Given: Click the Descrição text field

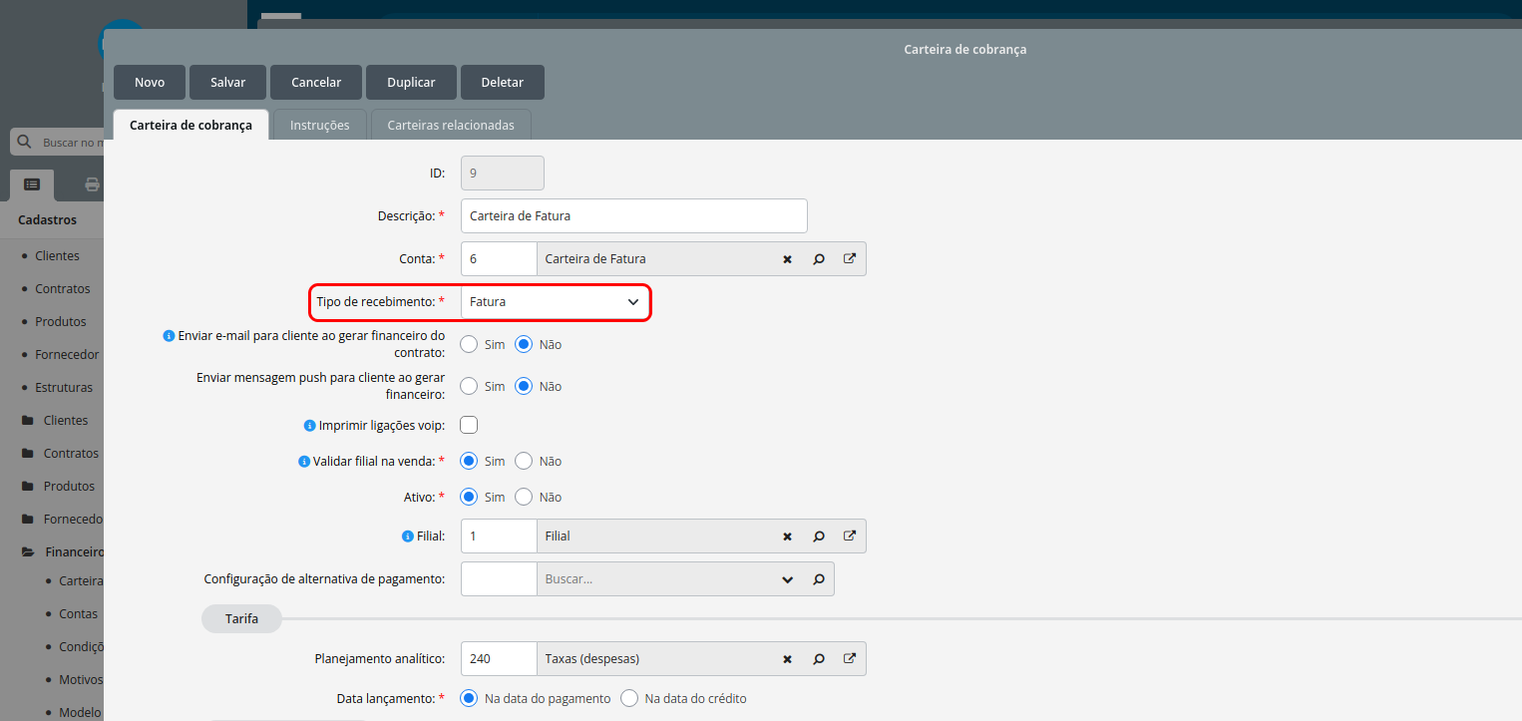Looking at the screenshot, I should click(x=633, y=216).
